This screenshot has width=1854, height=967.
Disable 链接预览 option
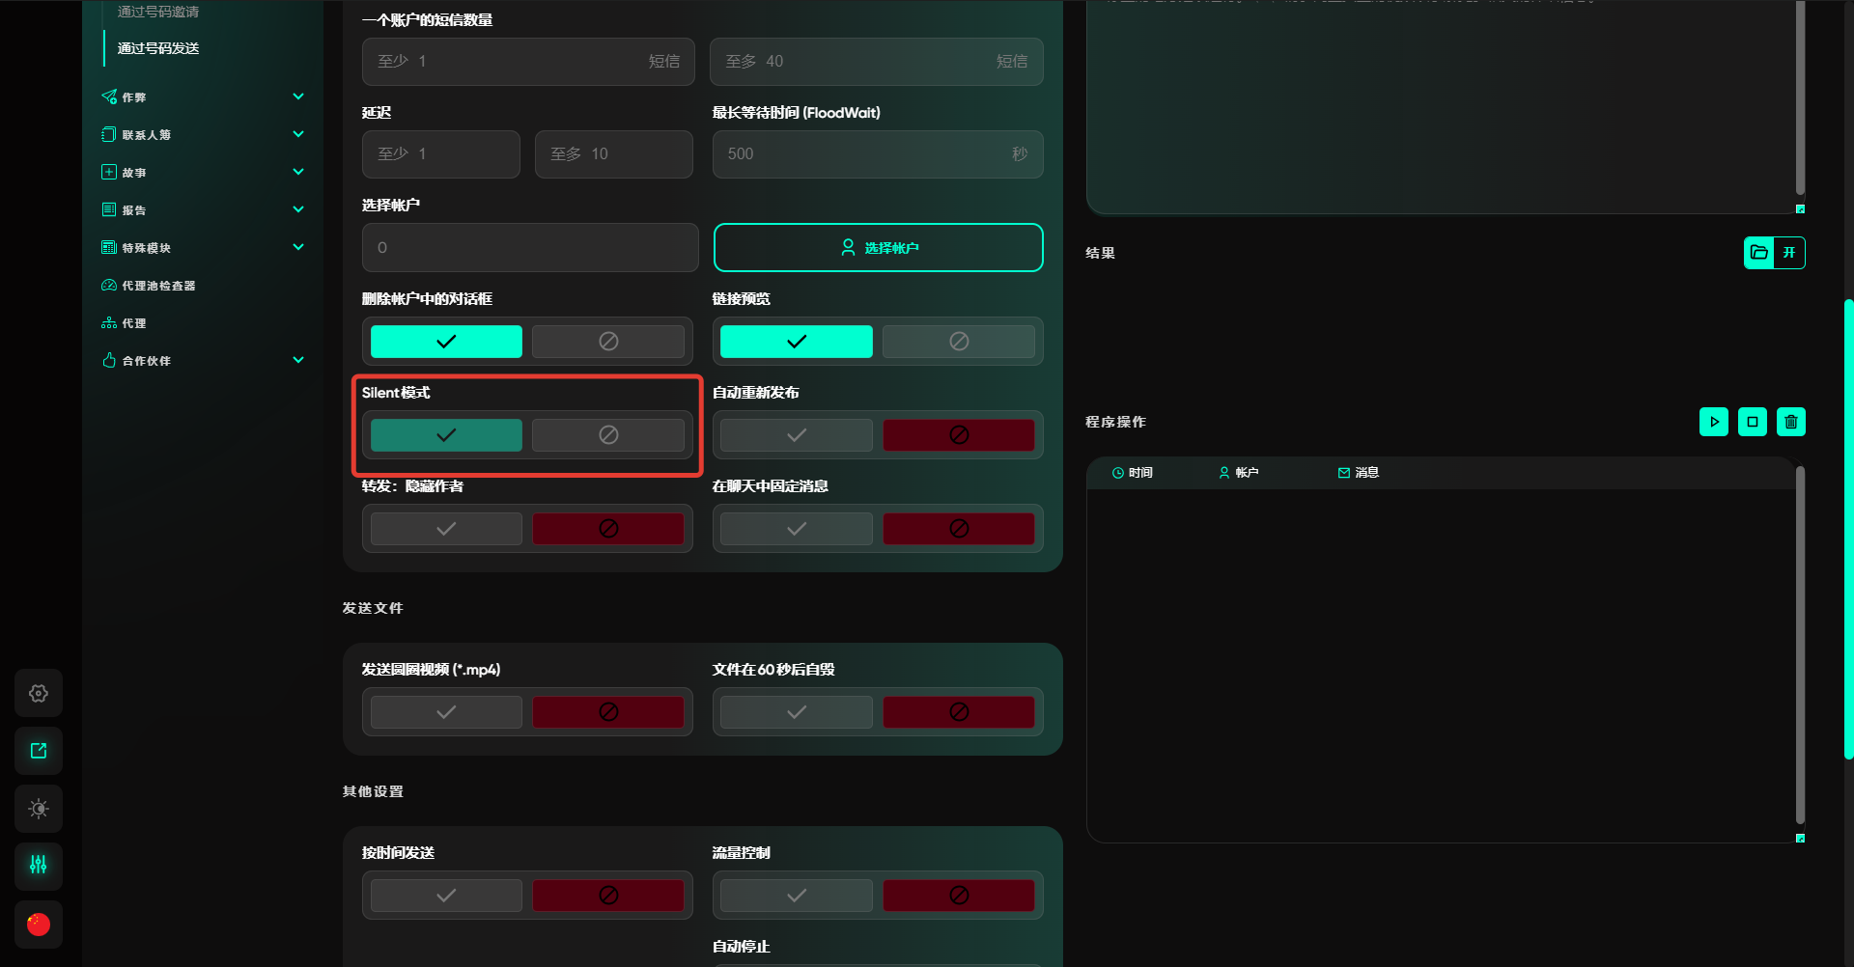point(958,342)
